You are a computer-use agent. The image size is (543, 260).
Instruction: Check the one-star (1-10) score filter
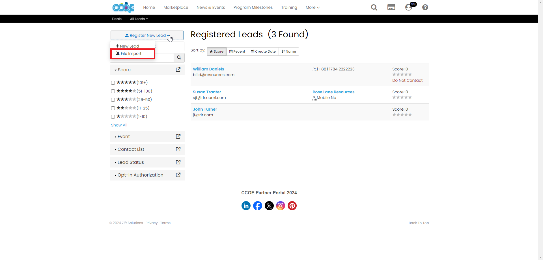[113, 117]
